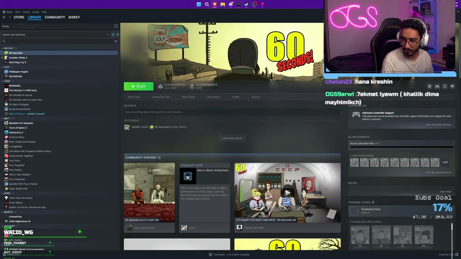Open the Points Shop link

[x=188, y=97]
